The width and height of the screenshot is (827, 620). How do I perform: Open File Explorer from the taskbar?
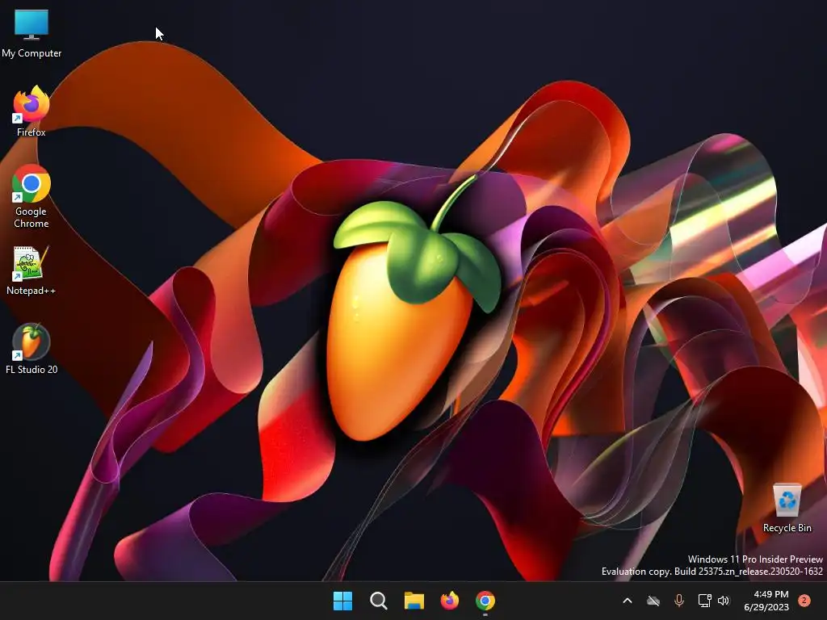pyautogui.click(x=414, y=601)
